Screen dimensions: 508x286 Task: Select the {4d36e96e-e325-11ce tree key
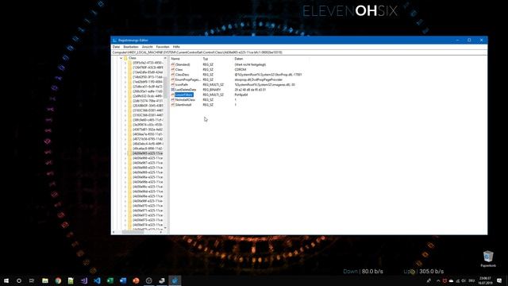point(148,196)
